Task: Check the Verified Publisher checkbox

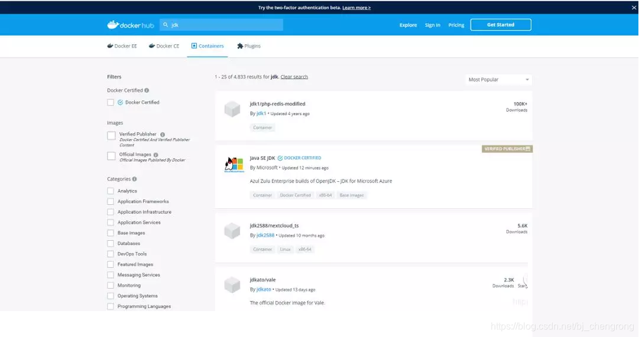Action: (x=111, y=136)
